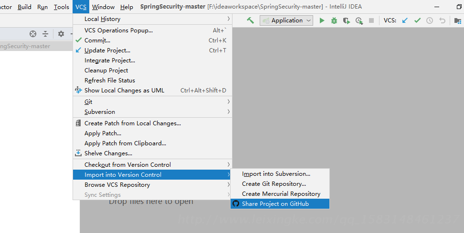
Task: Click the locate crosshair icon in Project panel
Action: 33,34
